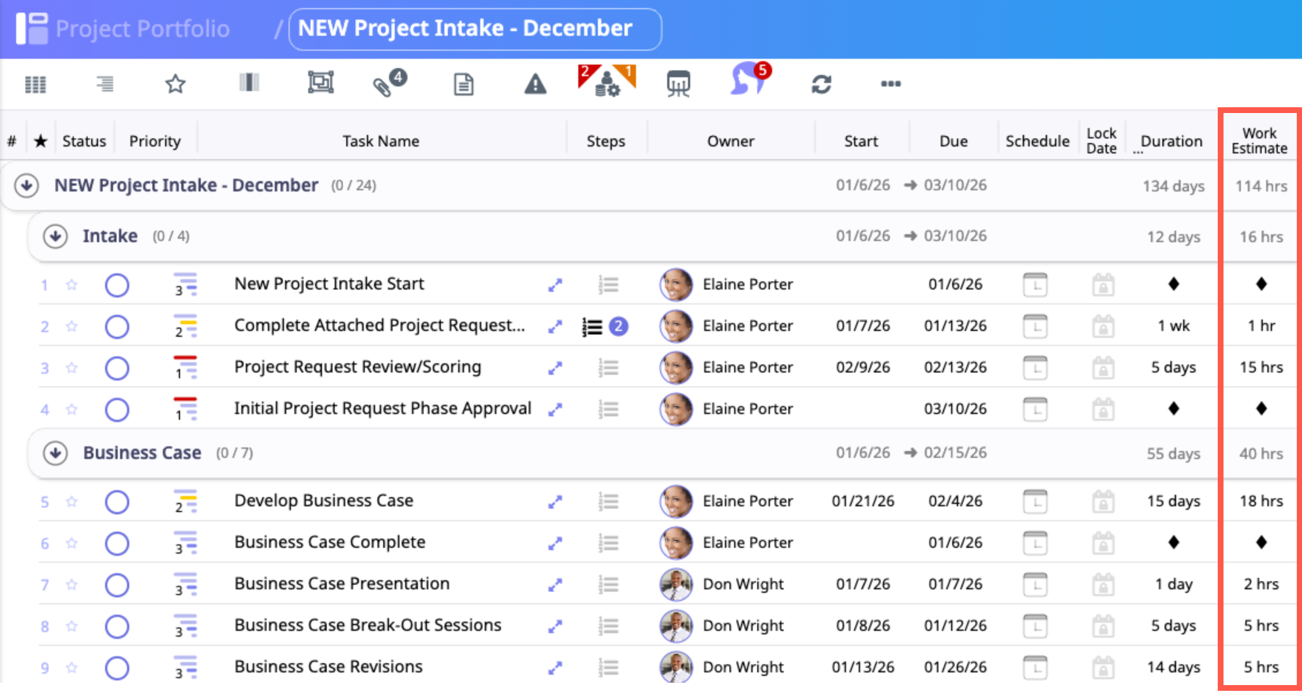
Task: Star the Business Case Presentation task
Action: (x=72, y=585)
